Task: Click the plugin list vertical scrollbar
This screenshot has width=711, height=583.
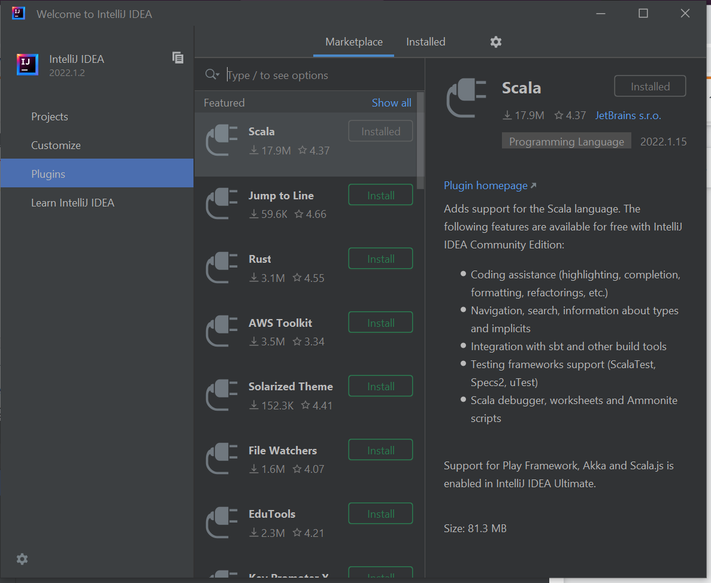Action: (420, 141)
